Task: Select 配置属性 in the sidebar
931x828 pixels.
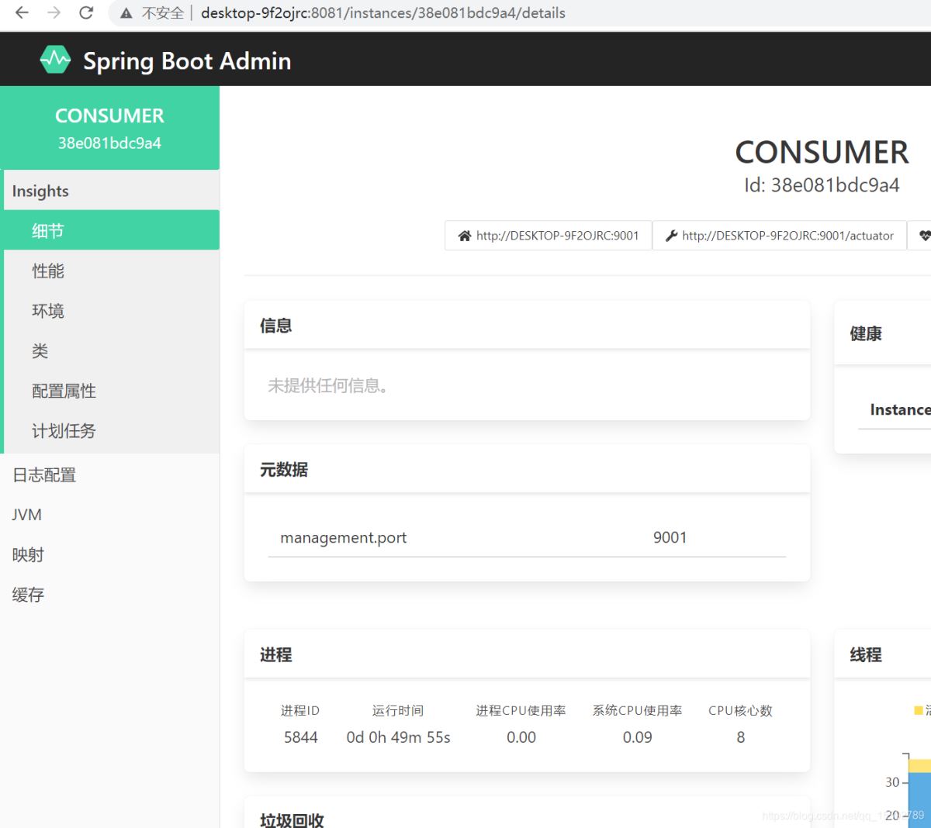Action: (x=63, y=391)
